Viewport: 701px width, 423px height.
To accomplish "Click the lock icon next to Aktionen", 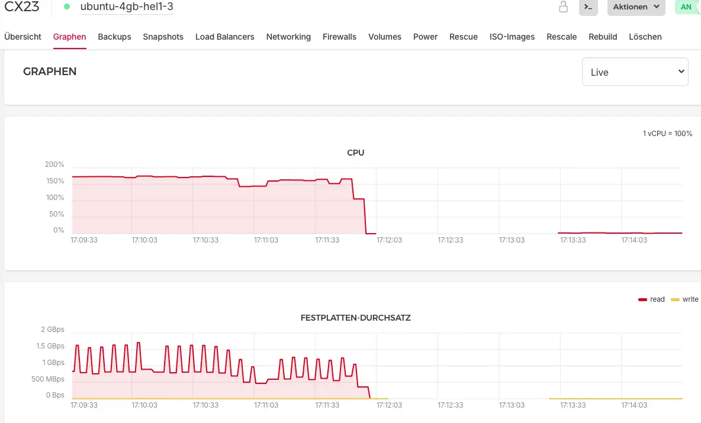I will coord(563,8).
